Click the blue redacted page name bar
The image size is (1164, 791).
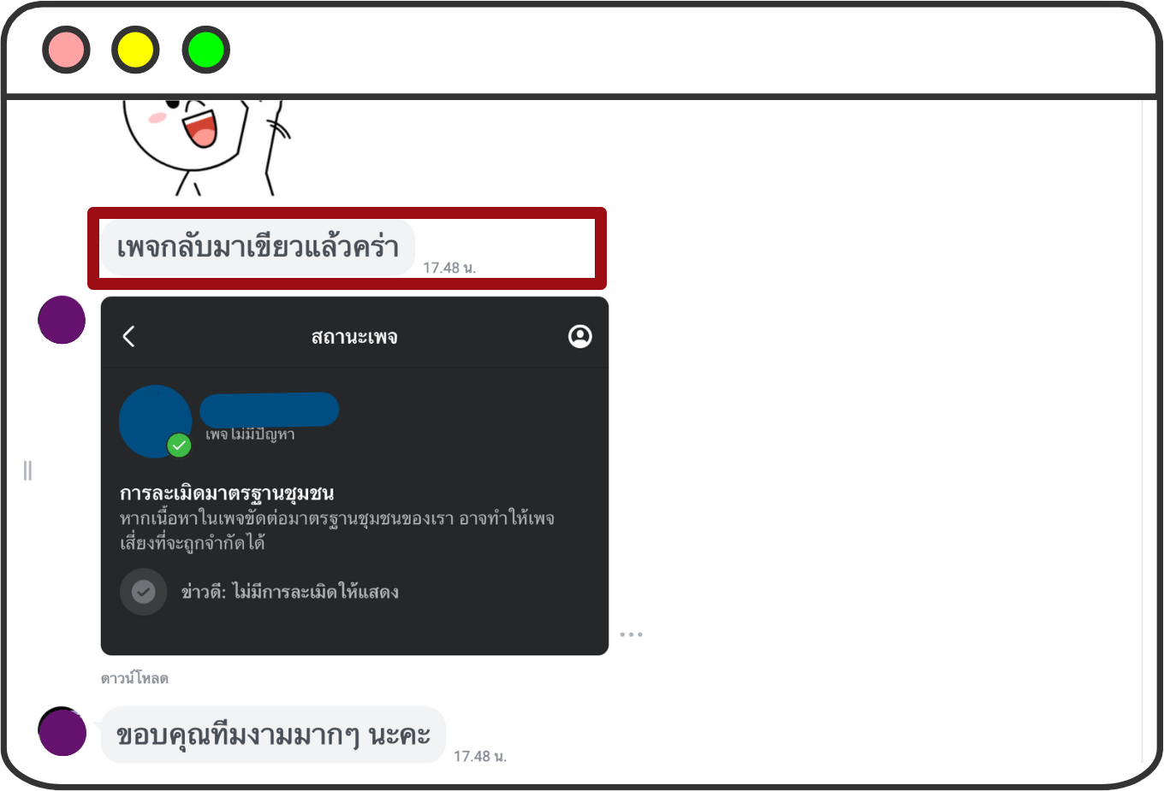270,410
